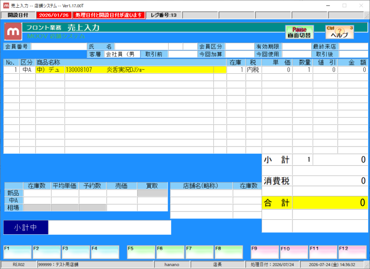Click the F2 function key button

46,252
